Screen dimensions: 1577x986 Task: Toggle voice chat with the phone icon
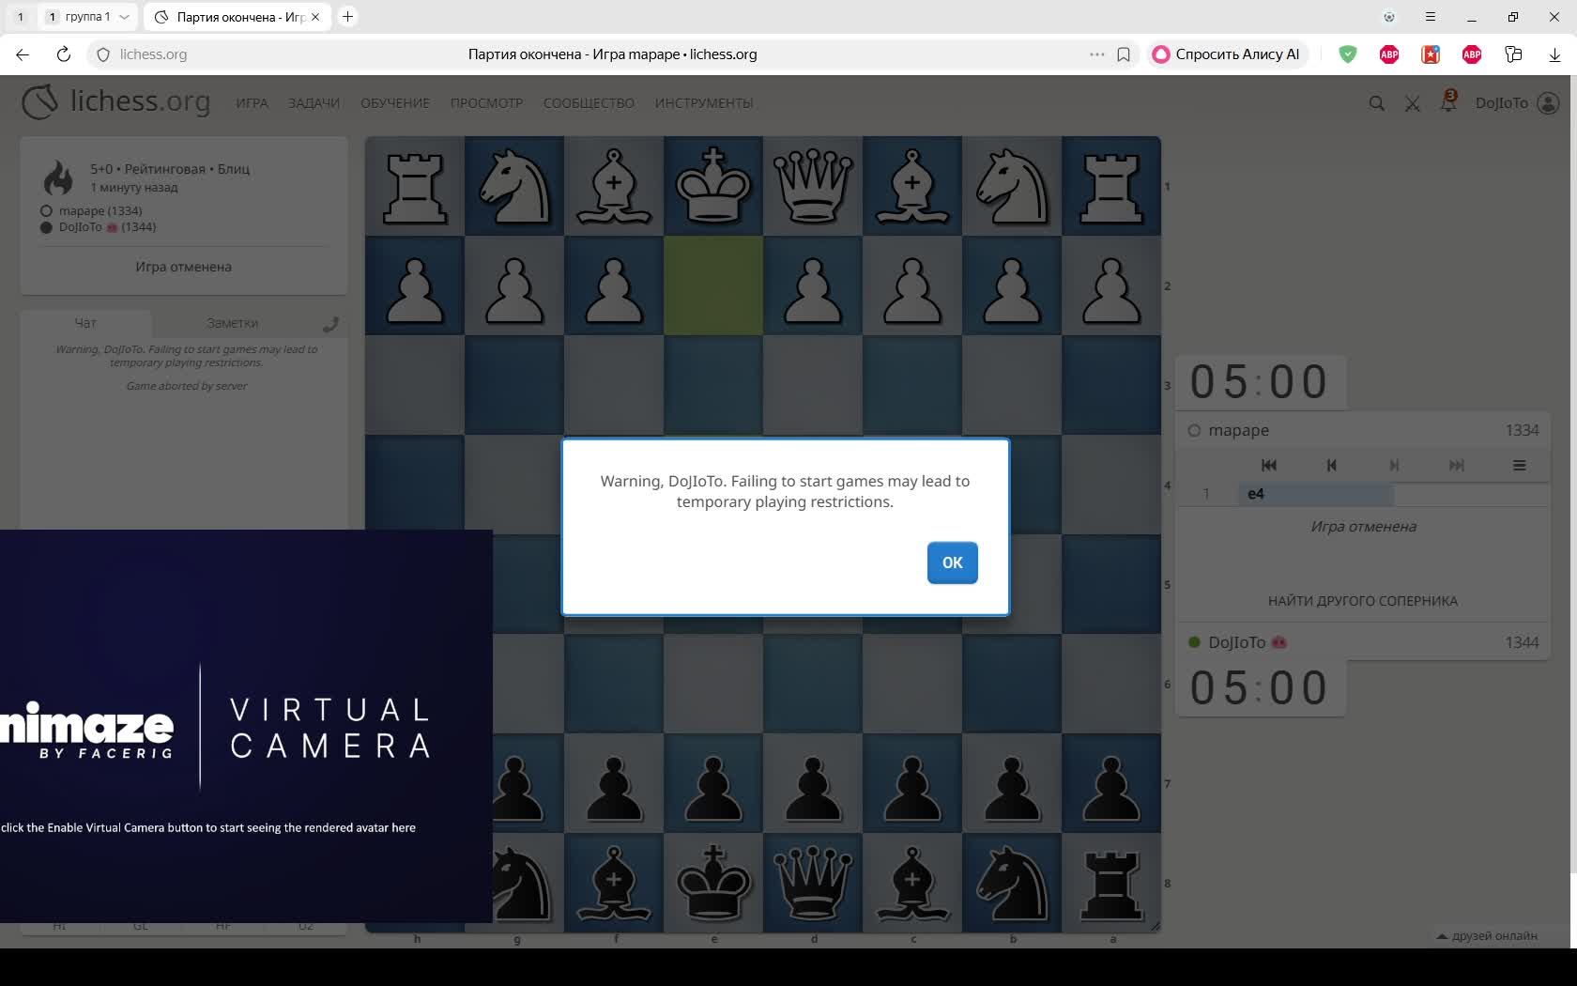(x=330, y=324)
